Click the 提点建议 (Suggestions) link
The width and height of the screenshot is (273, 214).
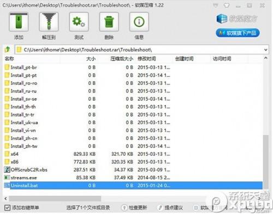[174, 207]
